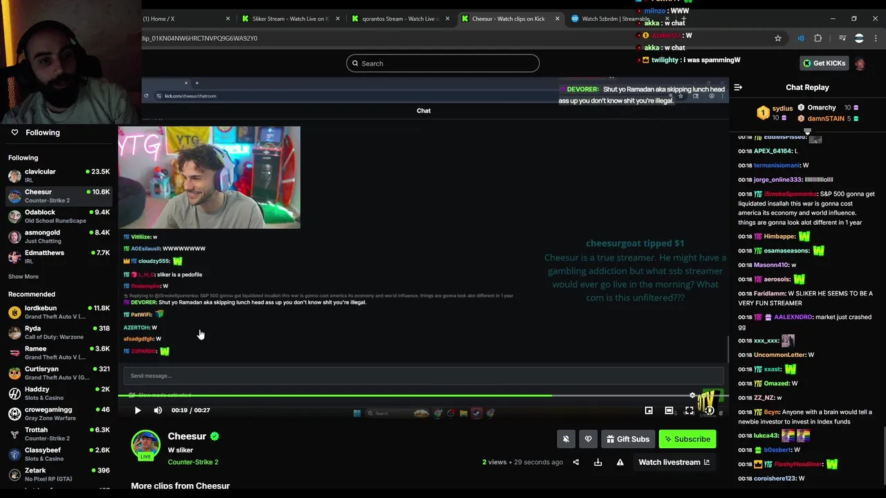The width and height of the screenshot is (886, 498).
Task: Play the clip with the play button
Action: tap(137, 410)
